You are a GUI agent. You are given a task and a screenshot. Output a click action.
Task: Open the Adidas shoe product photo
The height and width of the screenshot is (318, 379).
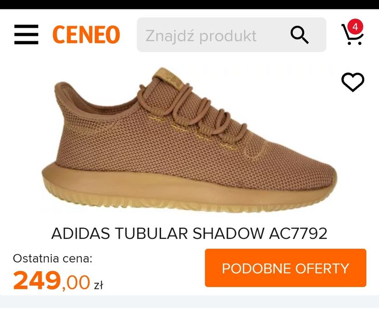[189, 140]
